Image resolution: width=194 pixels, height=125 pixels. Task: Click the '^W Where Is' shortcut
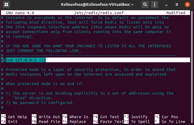tap(75, 117)
